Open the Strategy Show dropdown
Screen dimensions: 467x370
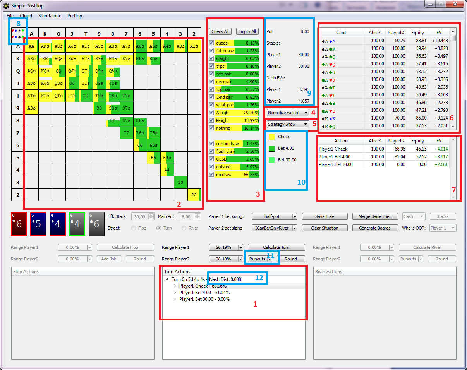[x=288, y=124]
